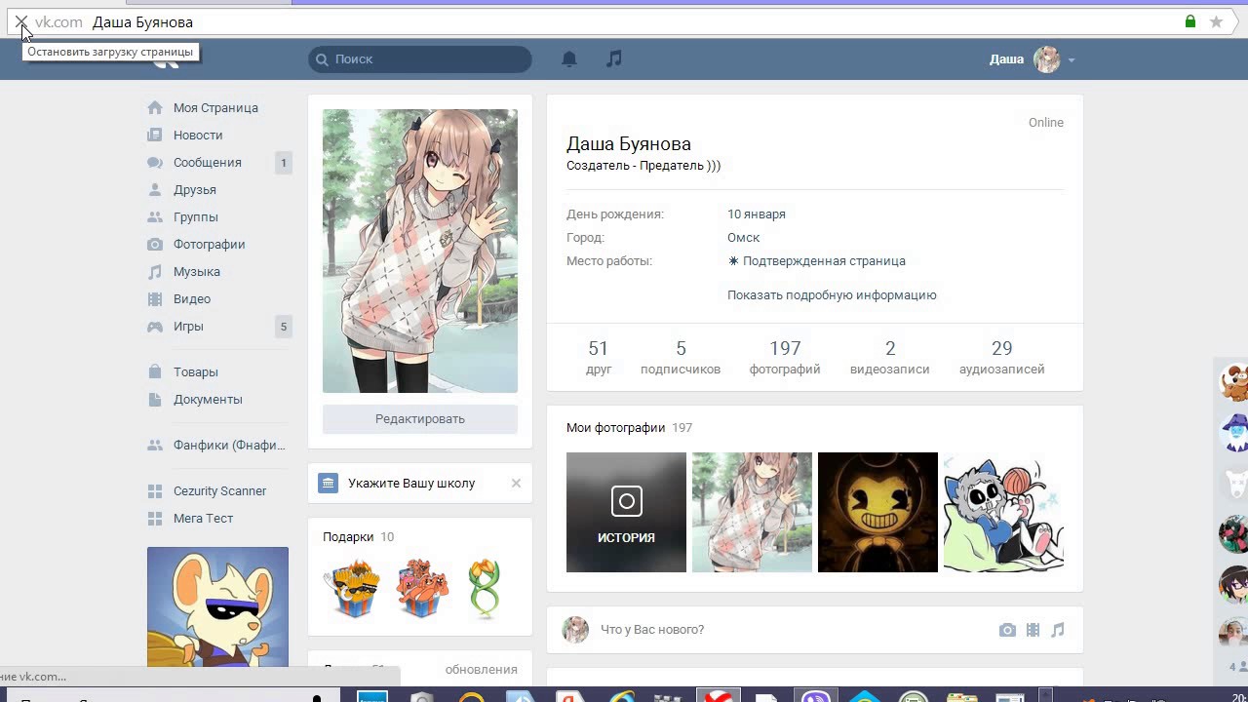
Task: Open Товары in sidebar
Action: pos(196,371)
